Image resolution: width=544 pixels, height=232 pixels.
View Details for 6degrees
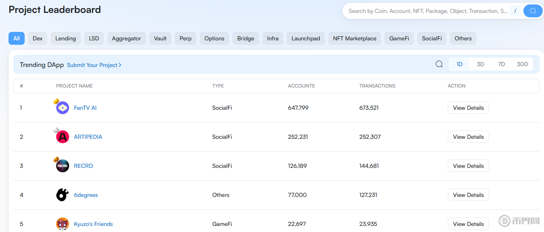click(468, 195)
